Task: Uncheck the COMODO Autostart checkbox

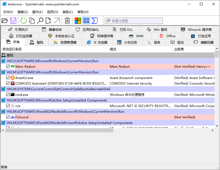Action: point(8,83)
